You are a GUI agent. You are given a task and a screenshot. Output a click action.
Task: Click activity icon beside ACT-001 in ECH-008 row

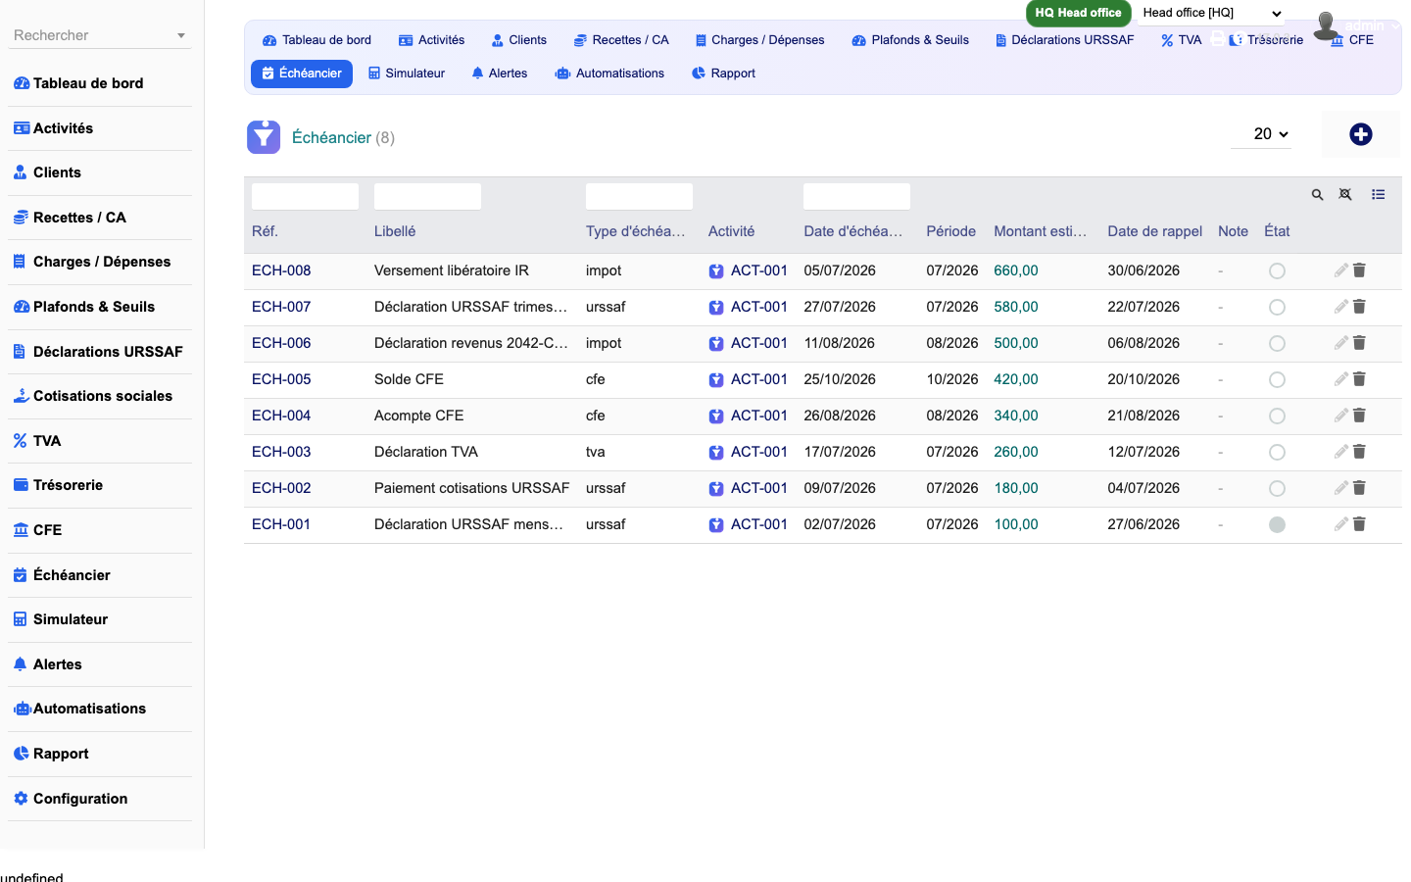tap(716, 271)
